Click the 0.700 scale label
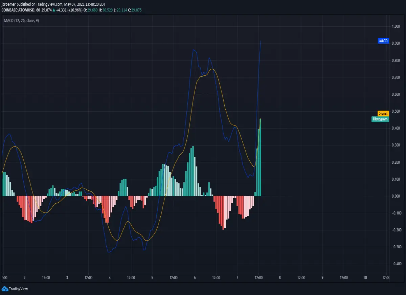 (395, 77)
